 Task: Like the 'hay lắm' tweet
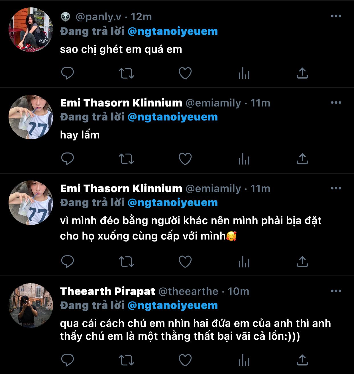pos(185,159)
